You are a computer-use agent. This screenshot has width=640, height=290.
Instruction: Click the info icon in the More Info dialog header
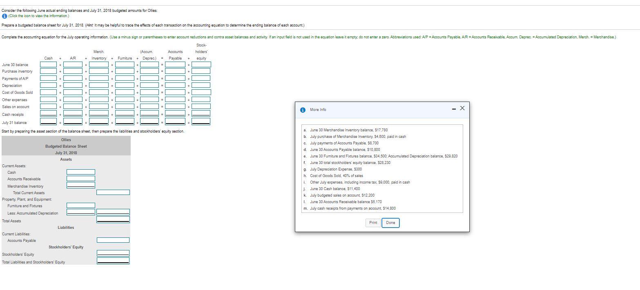tap(303, 110)
